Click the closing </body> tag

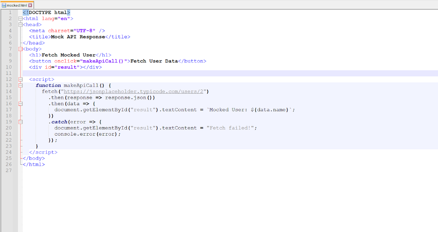click(x=34, y=158)
